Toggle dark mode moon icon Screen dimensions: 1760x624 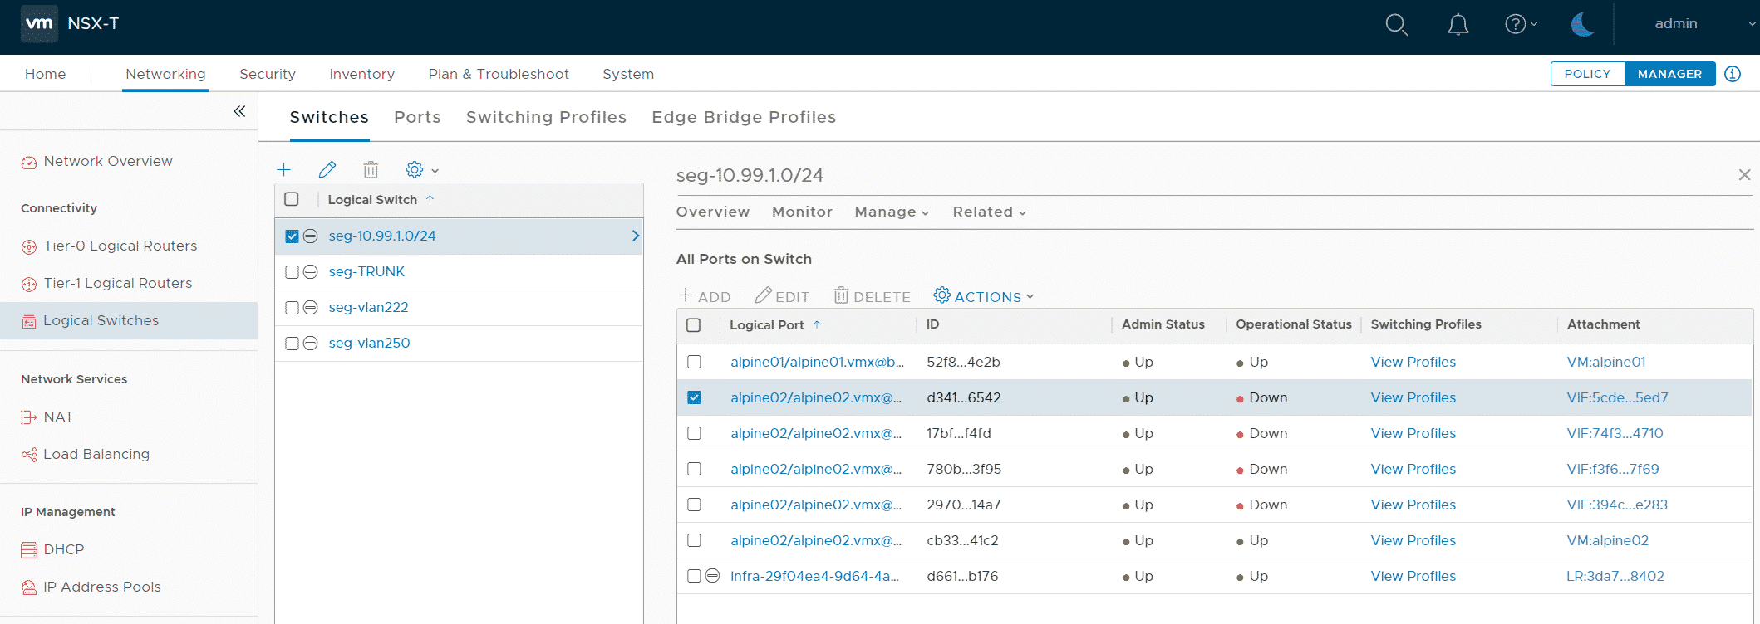click(x=1582, y=24)
